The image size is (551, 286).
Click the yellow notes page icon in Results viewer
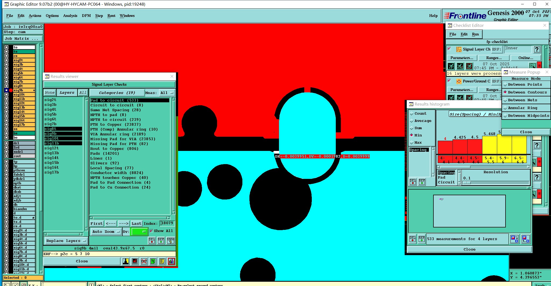tap(162, 261)
